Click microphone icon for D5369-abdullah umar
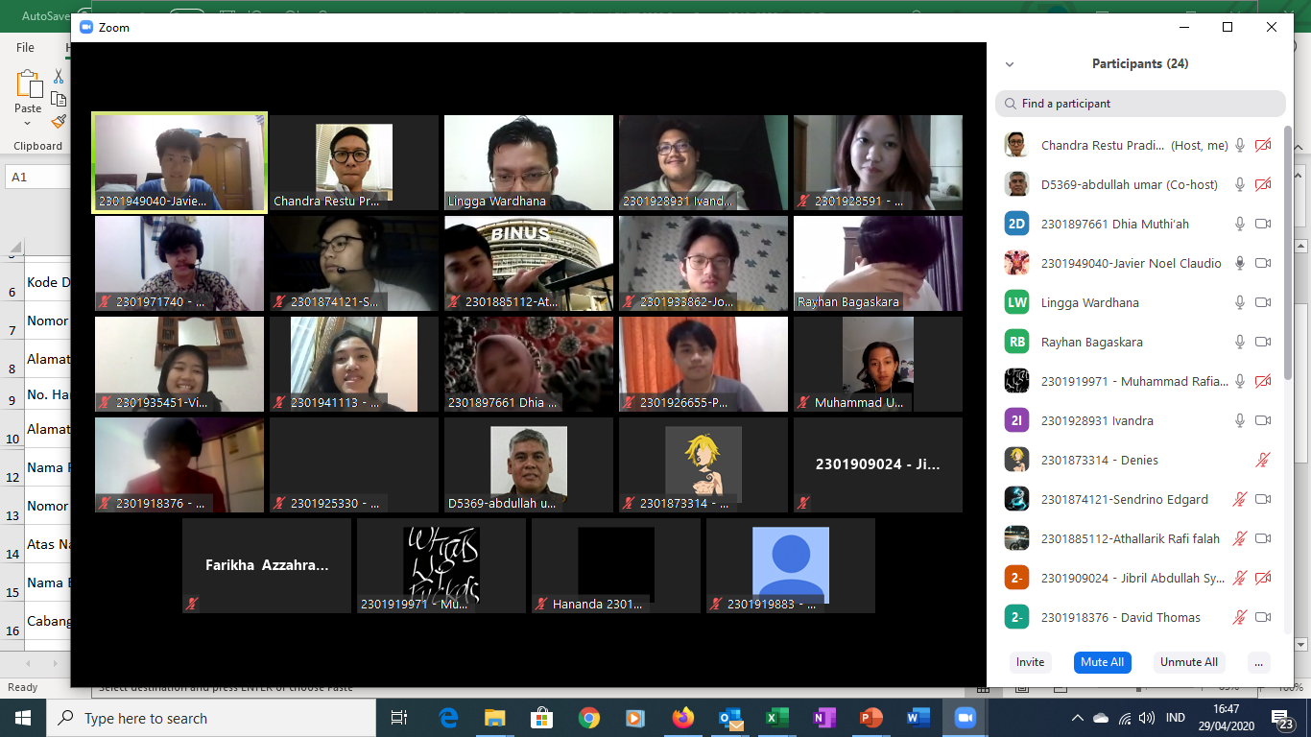This screenshot has height=737, width=1311. click(x=1240, y=184)
